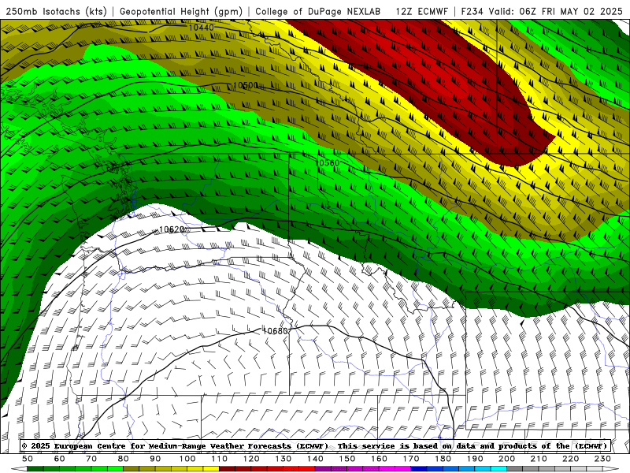This screenshot has height=473, width=630.
Task: Click the 230 kt color scale label
Action: coord(602,459)
